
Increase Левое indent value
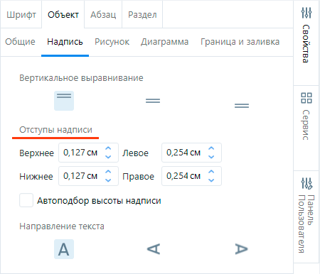211,148
